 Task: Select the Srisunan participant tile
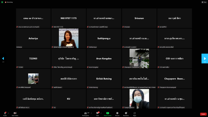[139, 18]
